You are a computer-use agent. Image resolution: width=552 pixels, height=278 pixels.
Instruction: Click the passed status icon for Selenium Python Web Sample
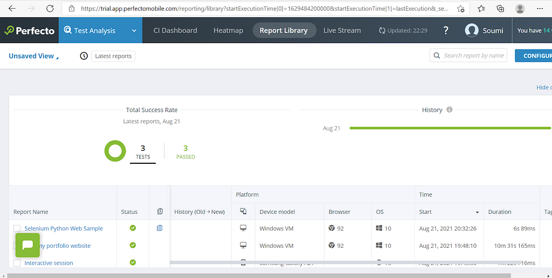click(133, 228)
